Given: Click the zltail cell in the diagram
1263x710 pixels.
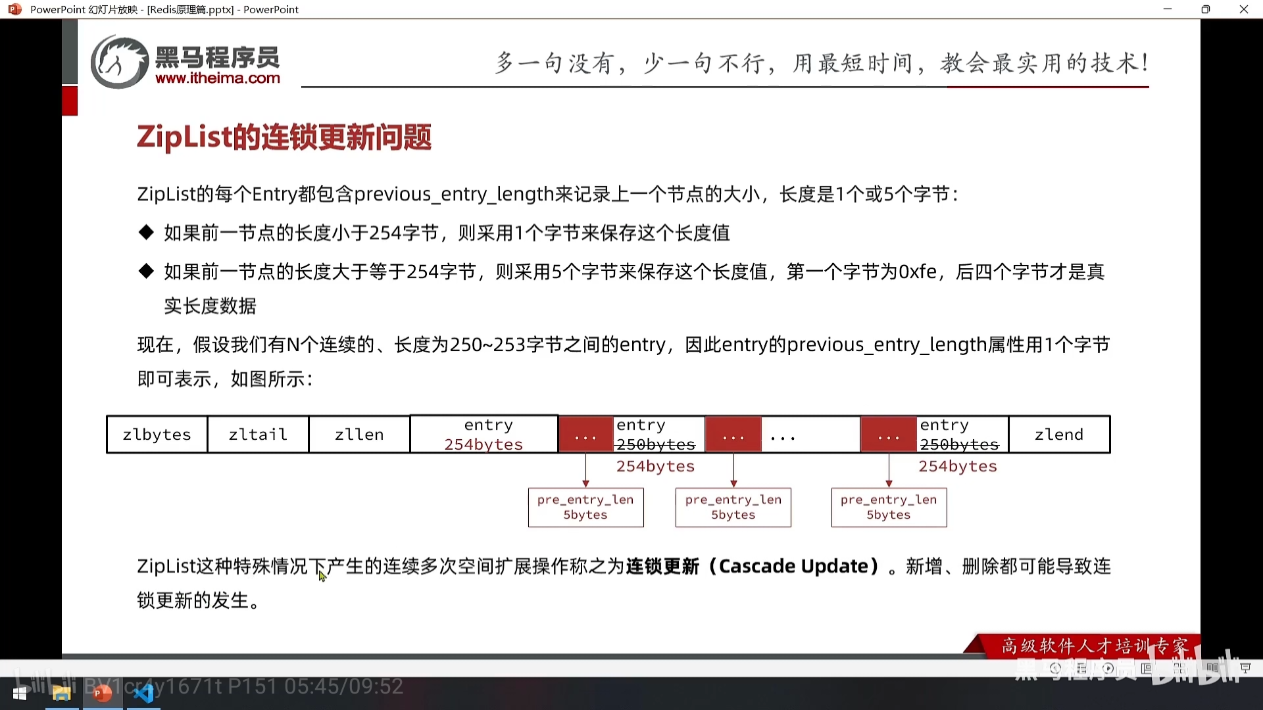Looking at the screenshot, I should coord(258,435).
